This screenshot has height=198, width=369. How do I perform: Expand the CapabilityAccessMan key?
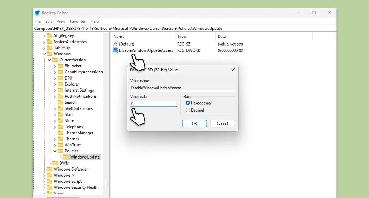tap(55, 72)
